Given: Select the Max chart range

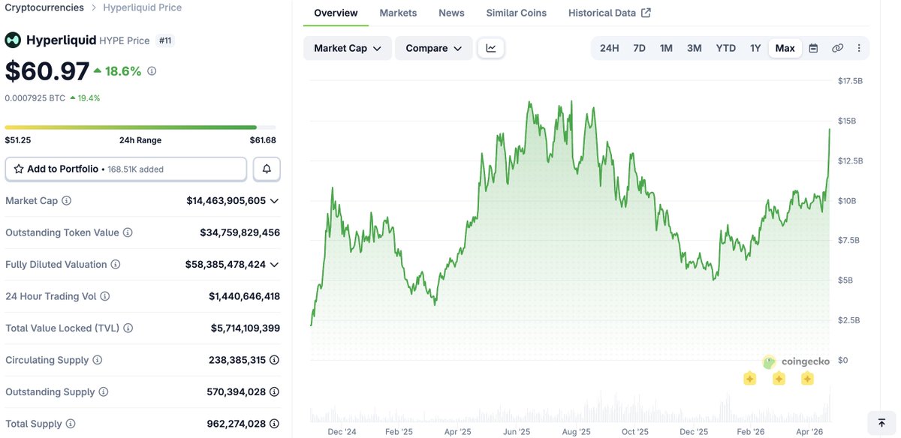Looking at the screenshot, I should pos(785,48).
